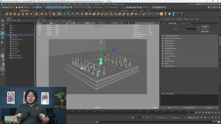Click the Hide button in Attribute Editor

click(x=207, y=32)
